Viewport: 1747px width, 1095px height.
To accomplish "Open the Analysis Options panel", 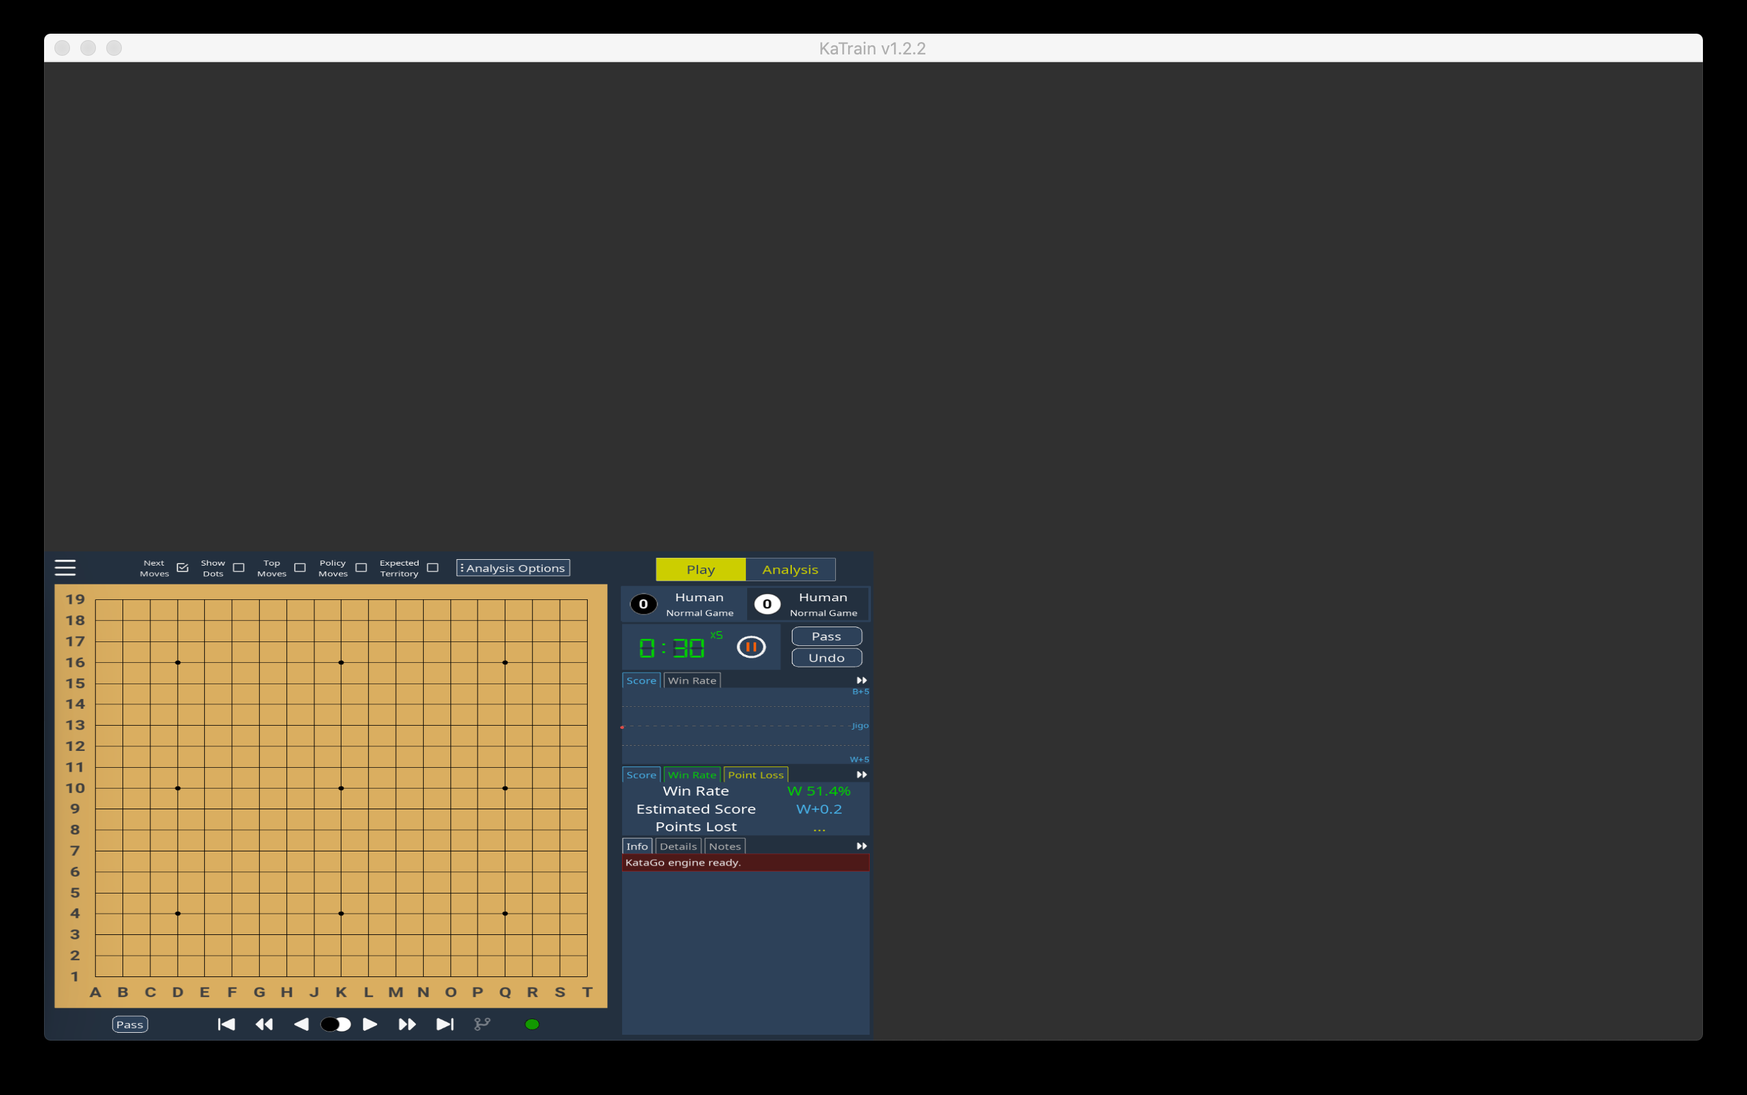I will click(x=512, y=567).
